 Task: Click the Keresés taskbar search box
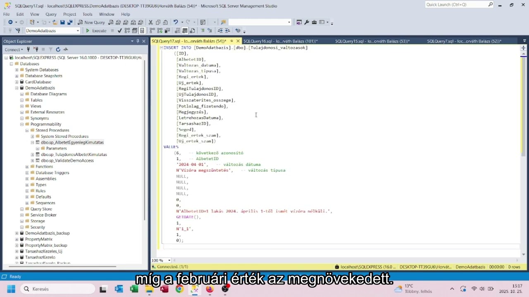[x=57, y=289]
